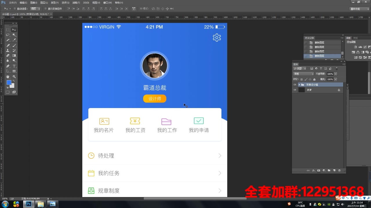This screenshot has width=371, height=208.
Task: Select the Rectangular Marquee tool
Action: pos(8,30)
